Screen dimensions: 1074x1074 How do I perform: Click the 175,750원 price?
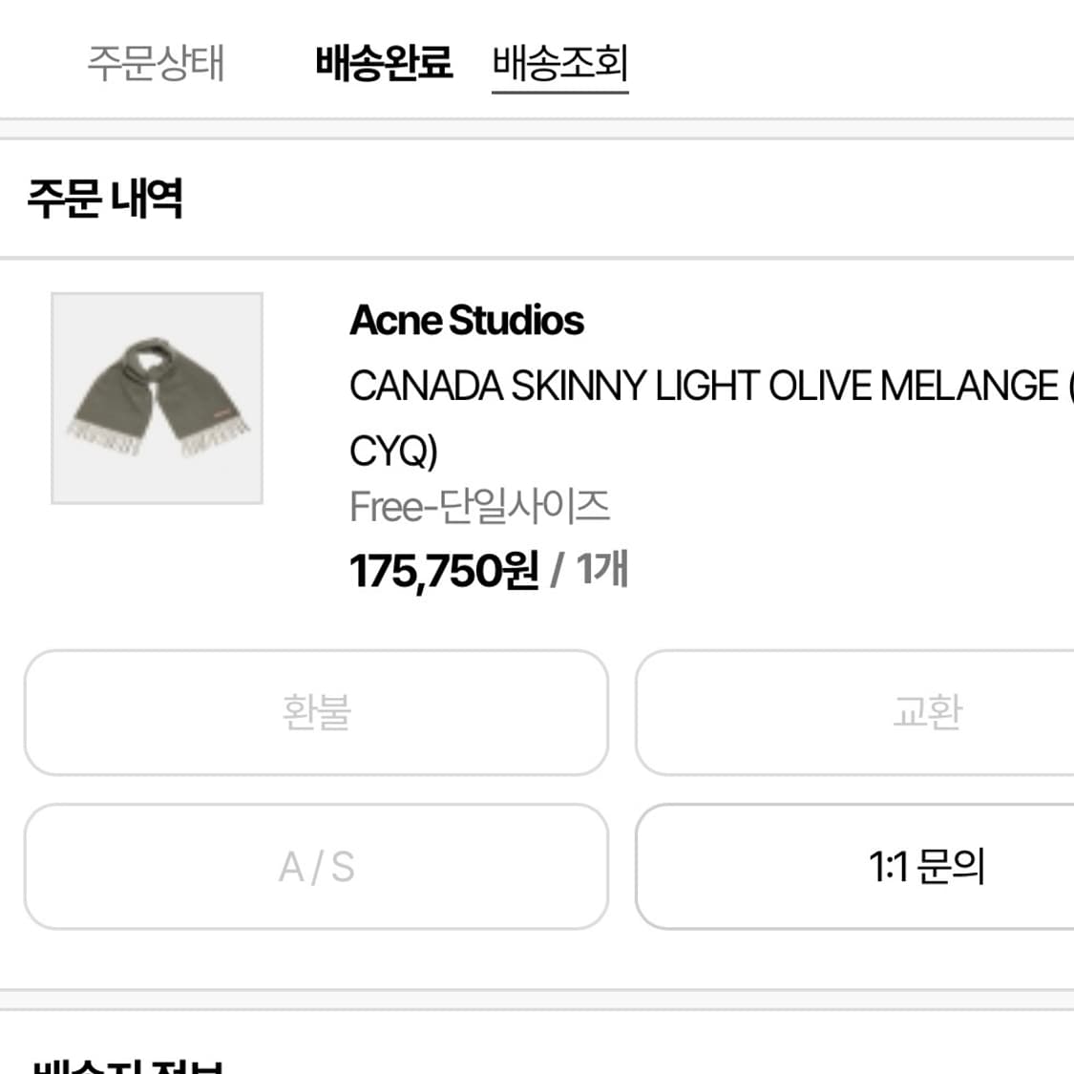pos(444,572)
